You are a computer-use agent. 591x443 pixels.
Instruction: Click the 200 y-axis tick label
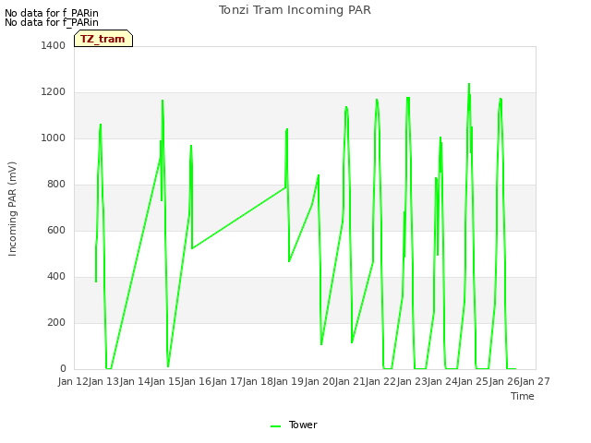coord(56,322)
